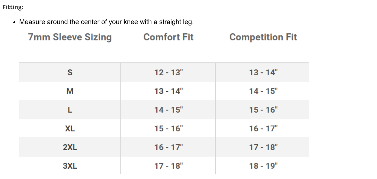Select the "7mm Sleeve Sizing" column header
This screenshot has height=179, width=377.
[x=70, y=37]
